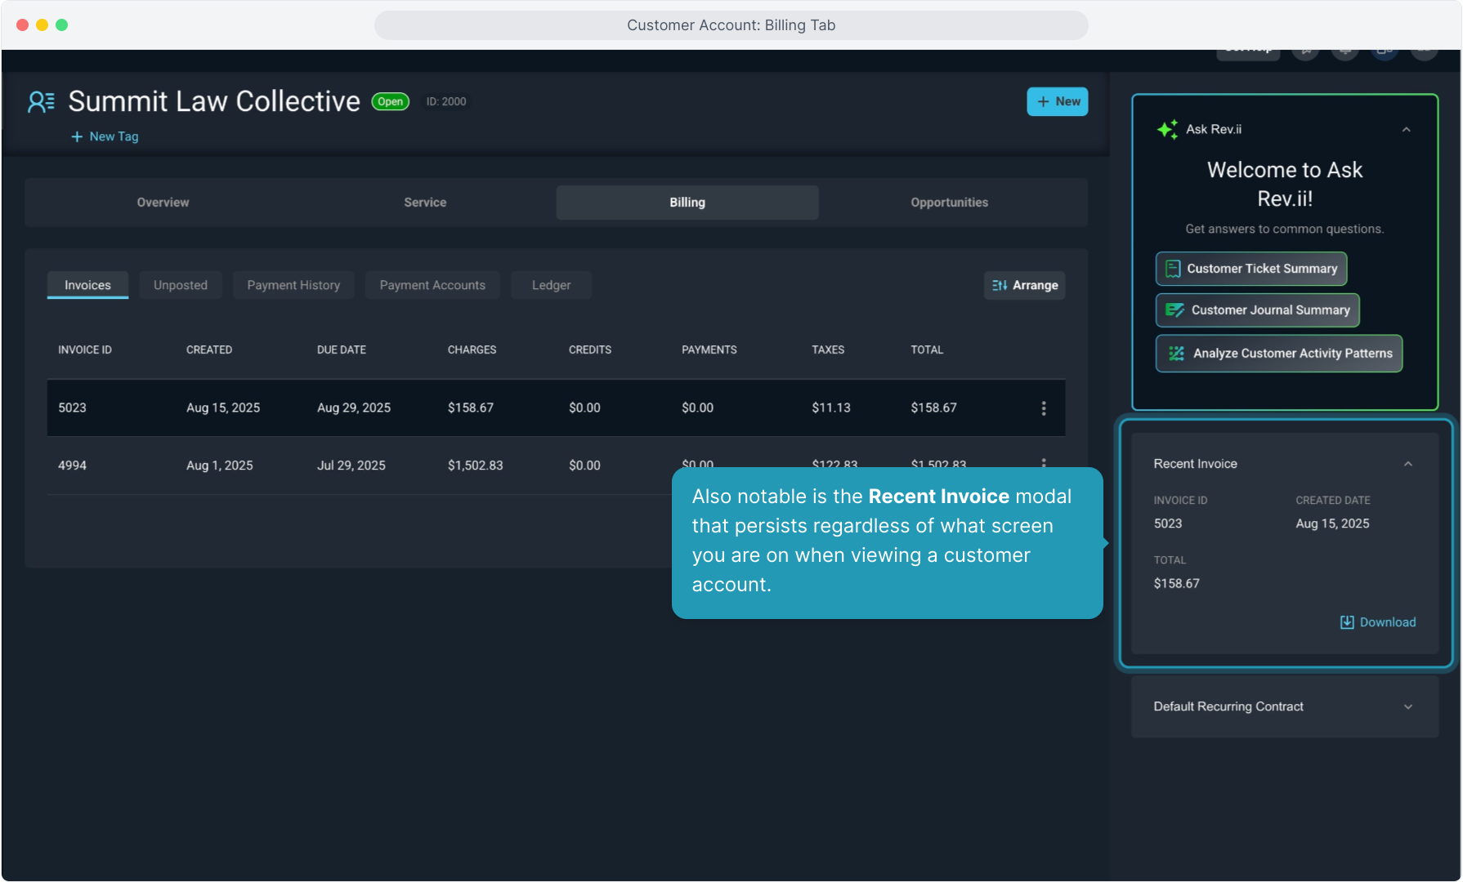Show the Unposted invoices sub-tab
The image size is (1463, 882).
click(181, 285)
